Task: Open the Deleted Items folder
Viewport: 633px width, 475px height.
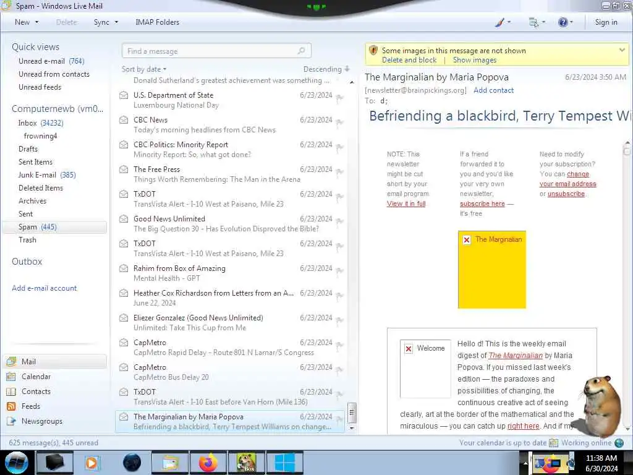Action: [41, 188]
